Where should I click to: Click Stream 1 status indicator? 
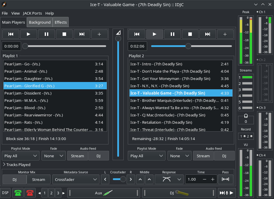[x=247, y=77]
